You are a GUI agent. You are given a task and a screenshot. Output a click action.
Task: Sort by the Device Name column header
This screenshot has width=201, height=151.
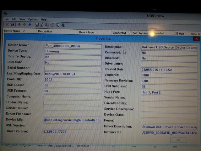(x=20, y=31)
